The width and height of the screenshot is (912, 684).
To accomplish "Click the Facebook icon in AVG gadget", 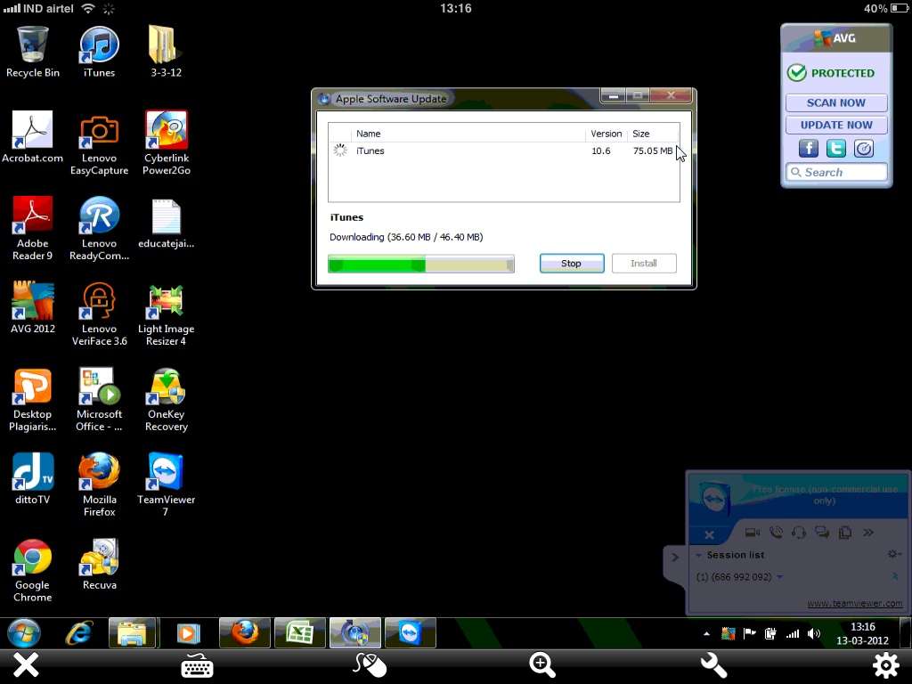I will pyautogui.click(x=809, y=149).
